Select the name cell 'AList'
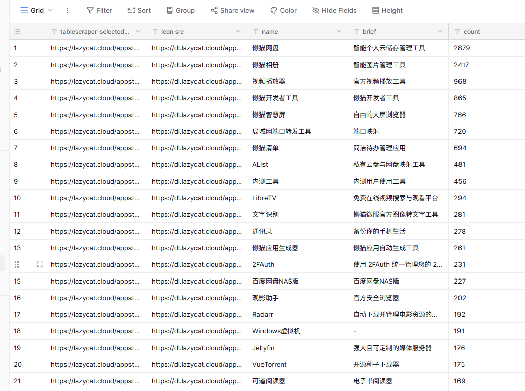The image size is (525, 391). tap(298, 164)
